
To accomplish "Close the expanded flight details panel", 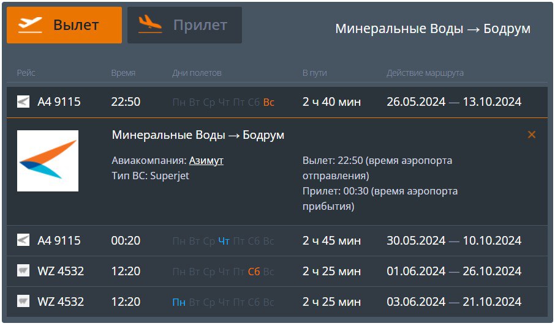I will [531, 135].
